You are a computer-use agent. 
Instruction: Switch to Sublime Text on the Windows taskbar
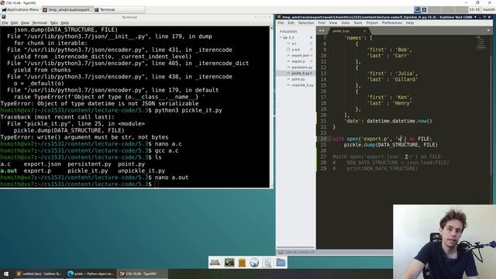tap(39, 274)
